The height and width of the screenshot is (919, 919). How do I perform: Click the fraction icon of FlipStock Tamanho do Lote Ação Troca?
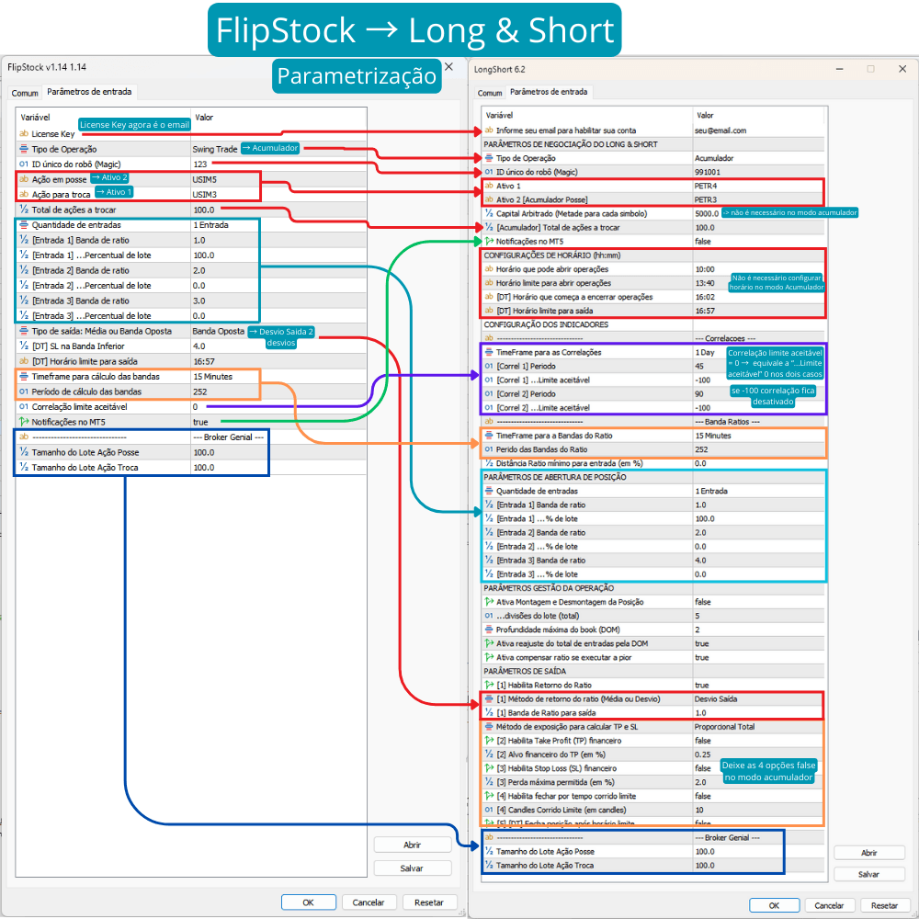point(24,467)
